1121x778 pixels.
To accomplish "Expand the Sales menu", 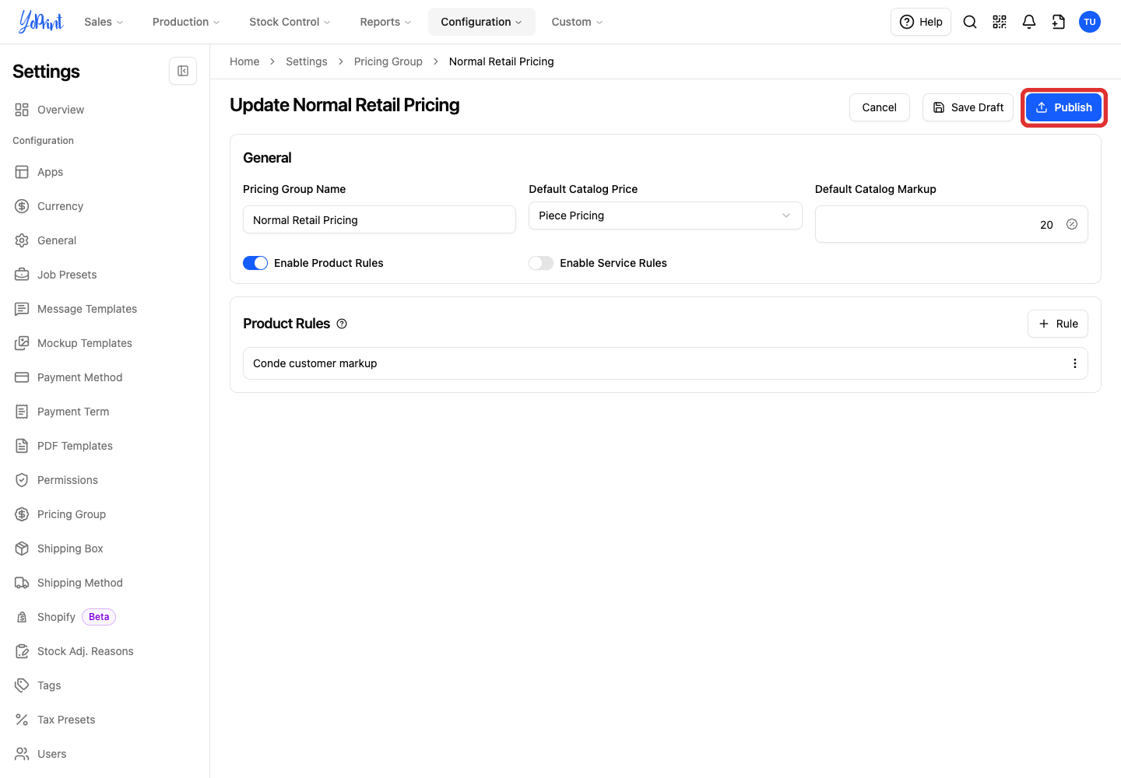I will coord(104,22).
